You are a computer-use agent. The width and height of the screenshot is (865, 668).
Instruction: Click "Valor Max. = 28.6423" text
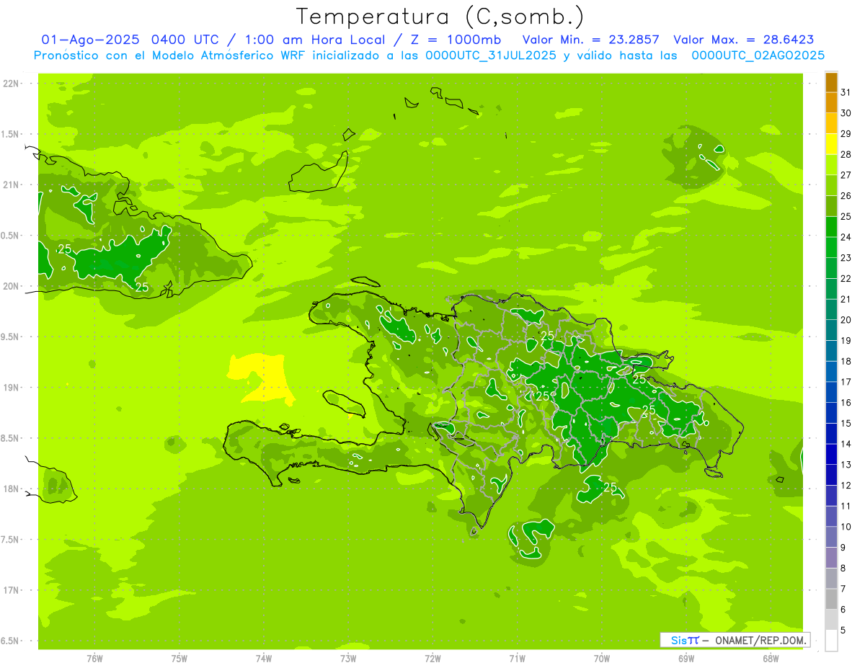click(744, 40)
